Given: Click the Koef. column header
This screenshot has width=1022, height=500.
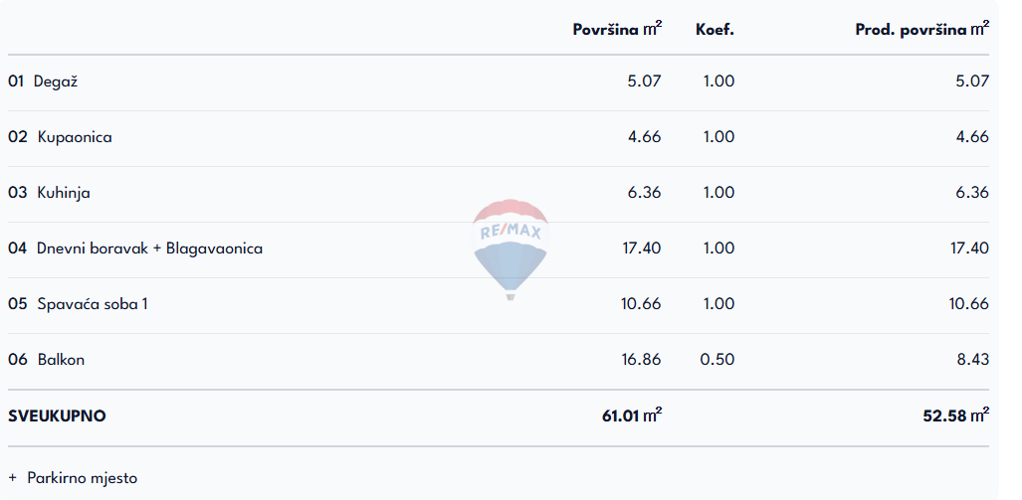Looking at the screenshot, I should tap(715, 30).
